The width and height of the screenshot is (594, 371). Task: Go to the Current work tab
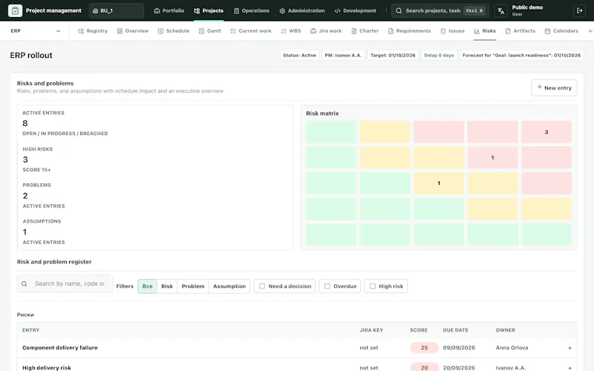[x=251, y=31]
